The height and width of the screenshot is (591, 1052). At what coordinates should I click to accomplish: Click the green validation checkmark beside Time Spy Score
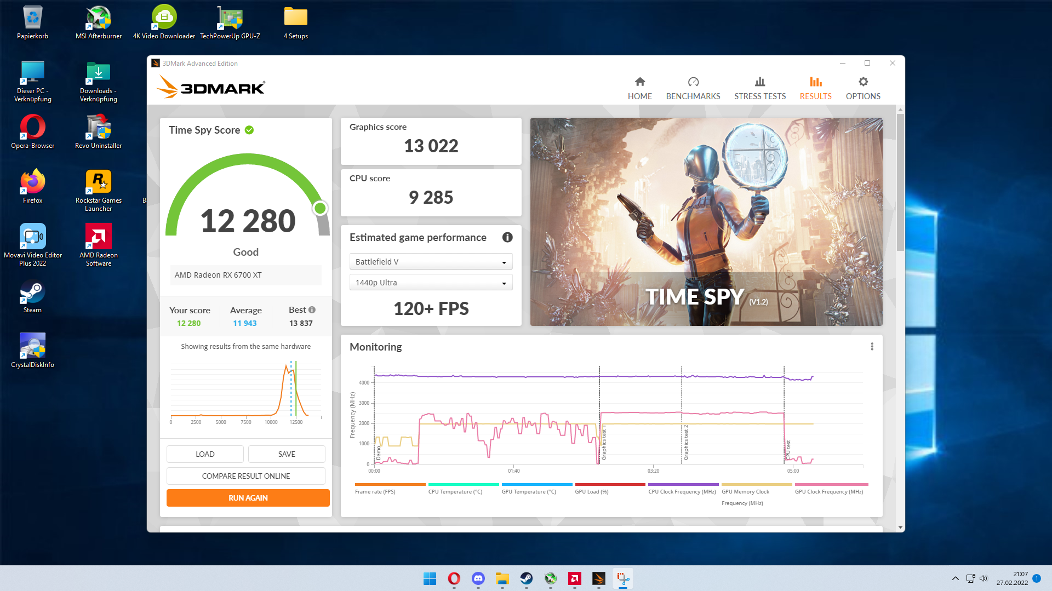click(249, 130)
